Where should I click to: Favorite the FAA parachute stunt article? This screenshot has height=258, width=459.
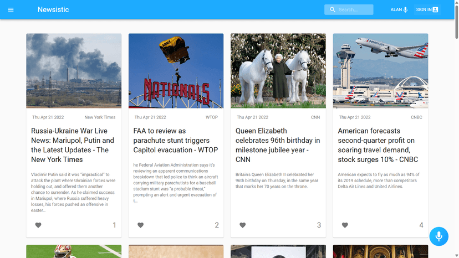point(141,225)
